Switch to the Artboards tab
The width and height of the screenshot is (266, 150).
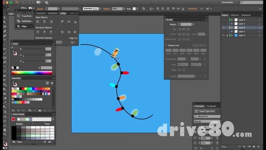(x=246, y=15)
